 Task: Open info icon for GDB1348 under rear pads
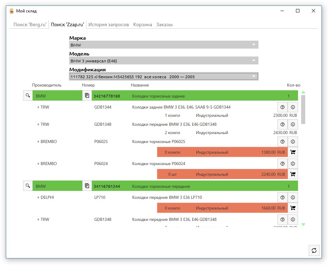pyautogui.click(x=293, y=124)
